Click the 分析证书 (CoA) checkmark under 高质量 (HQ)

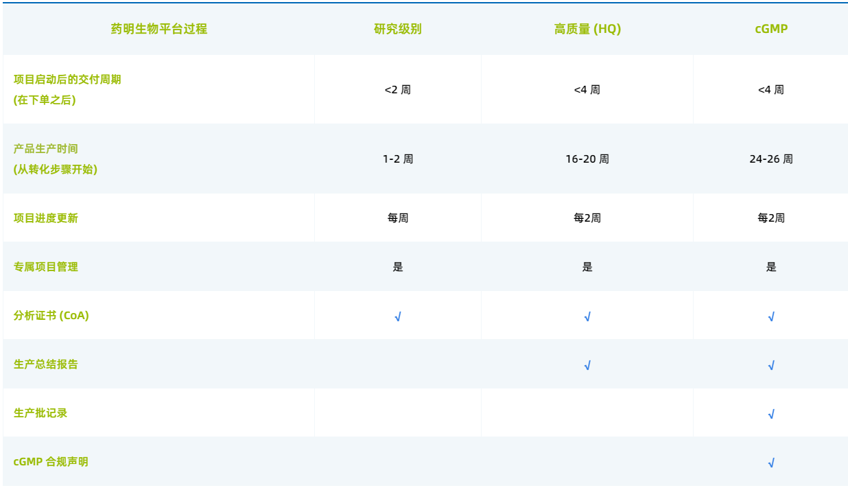(x=587, y=316)
